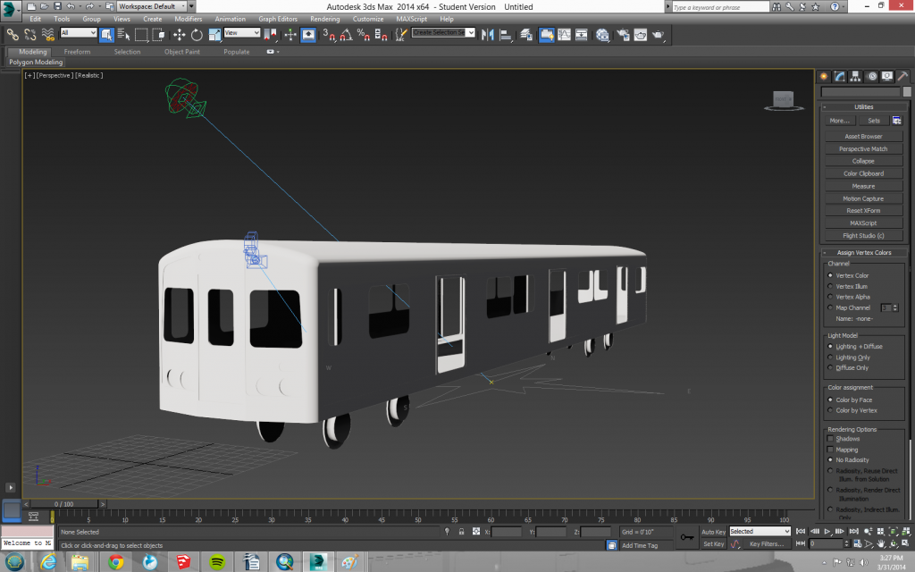The width and height of the screenshot is (915, 572).
Task: Click the ViewCube in the viewport
Action: [x=784, y=100]
